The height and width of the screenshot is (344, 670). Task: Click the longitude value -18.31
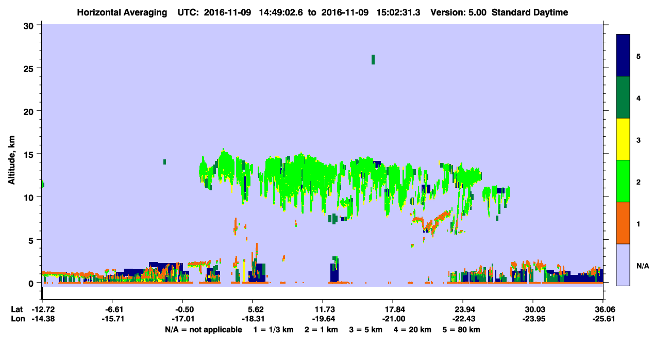tap(253, 318)
